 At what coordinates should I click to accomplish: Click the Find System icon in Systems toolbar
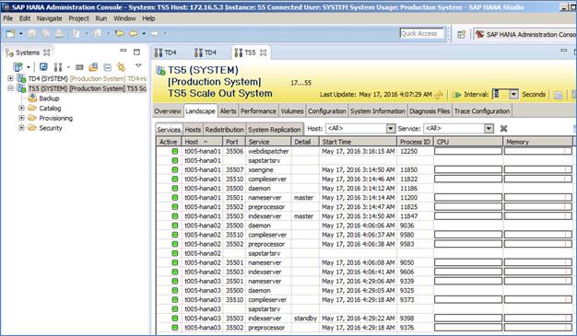point(93,67)
